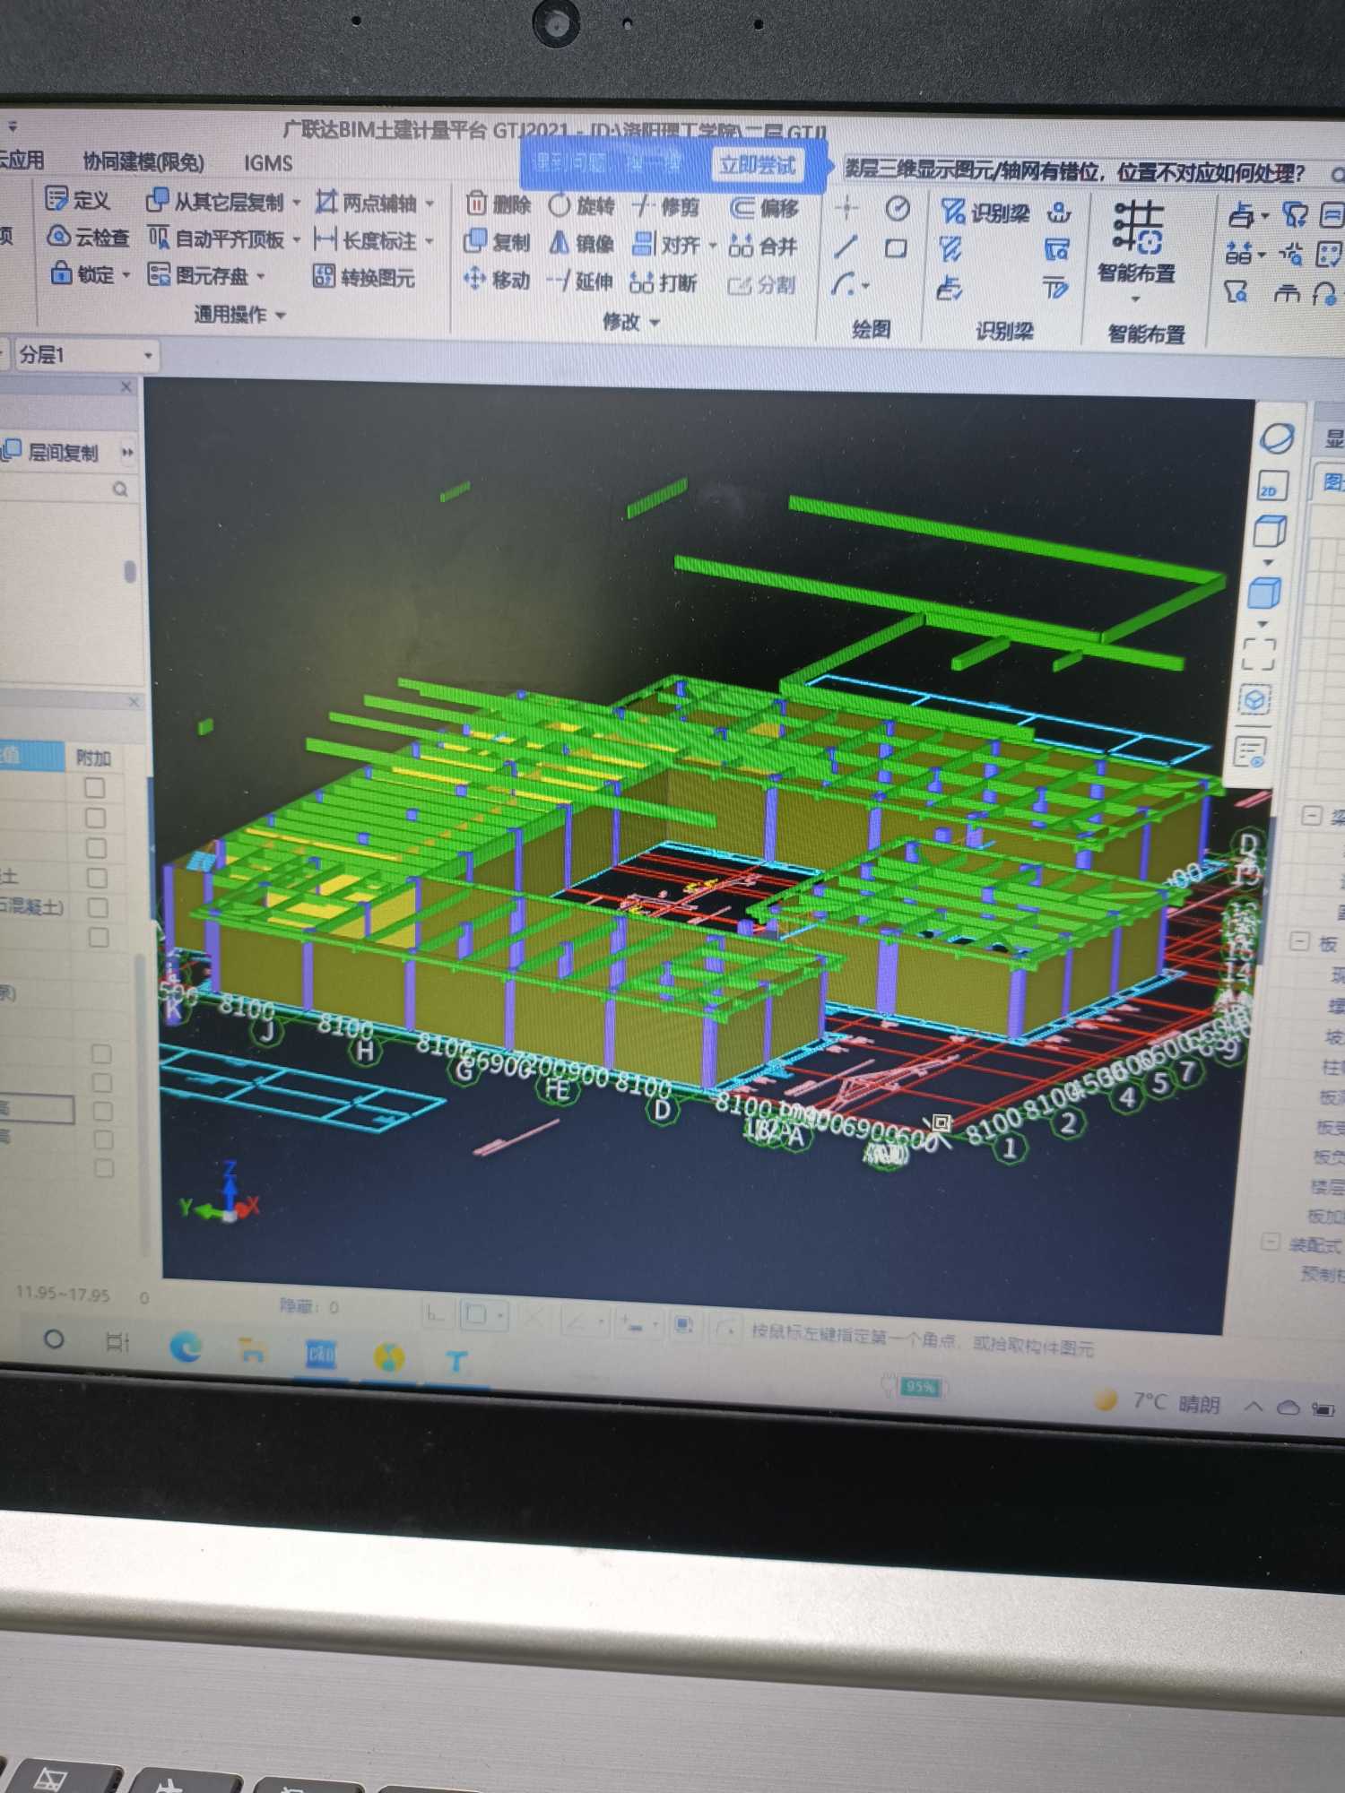Choose the rectangle draw tool
The image size is (1345, 1793).
tap(896, 248)
